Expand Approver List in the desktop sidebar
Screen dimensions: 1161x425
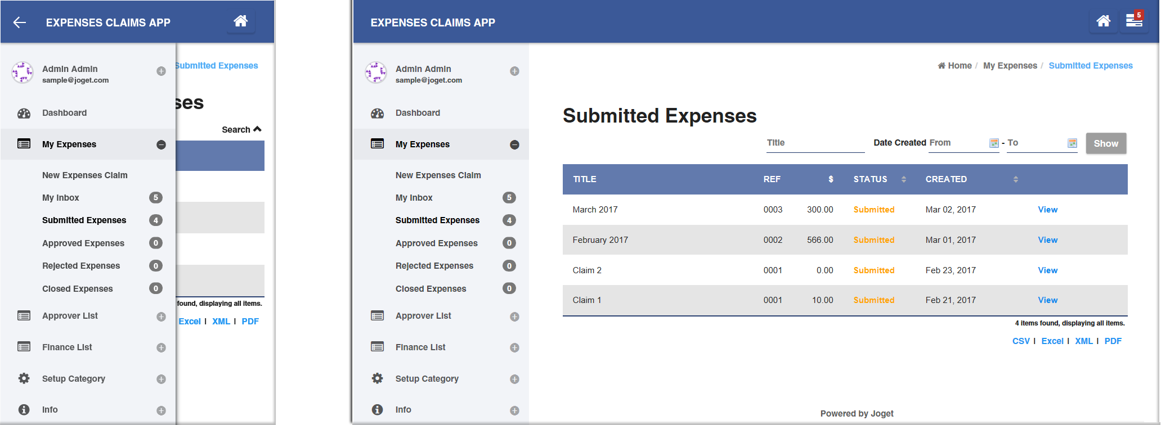click(514, 317)
